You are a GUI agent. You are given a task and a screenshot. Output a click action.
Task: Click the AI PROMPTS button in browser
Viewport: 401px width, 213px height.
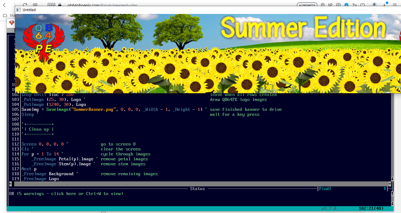coord(307,5)
